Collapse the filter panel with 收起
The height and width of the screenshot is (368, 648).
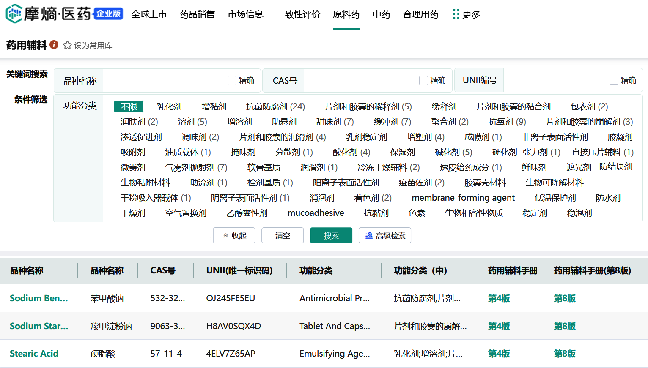(234, 235)
